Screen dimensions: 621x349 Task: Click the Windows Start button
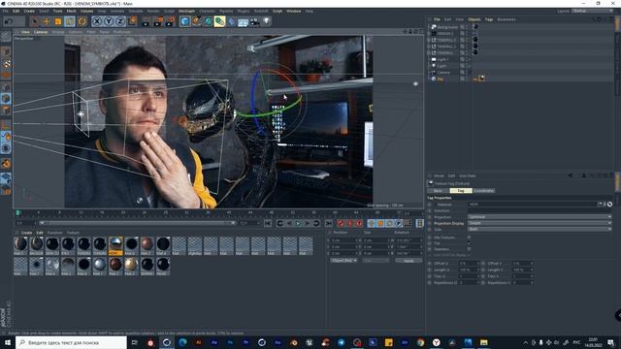tap(7, 342)
